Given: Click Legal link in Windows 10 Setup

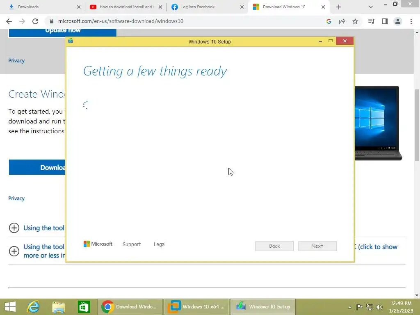Looking at the screenshot, I should [x=160, y=244].
